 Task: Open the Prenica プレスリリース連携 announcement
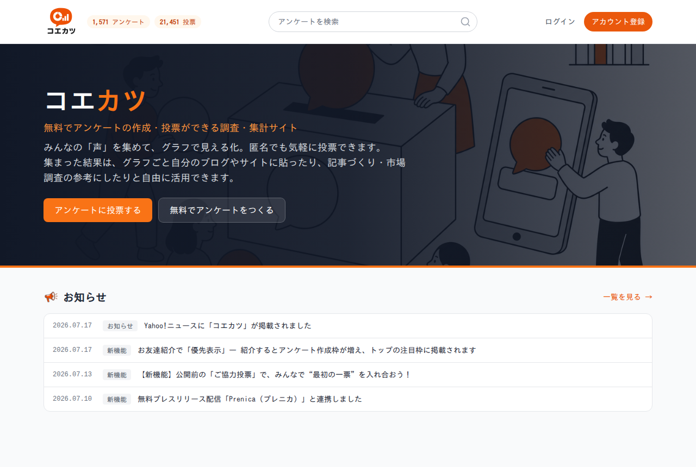coord(348,399)
